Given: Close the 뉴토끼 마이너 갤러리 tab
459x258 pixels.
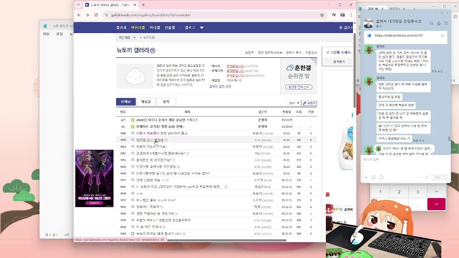Looking at the screenshot, I should (134, 5).
